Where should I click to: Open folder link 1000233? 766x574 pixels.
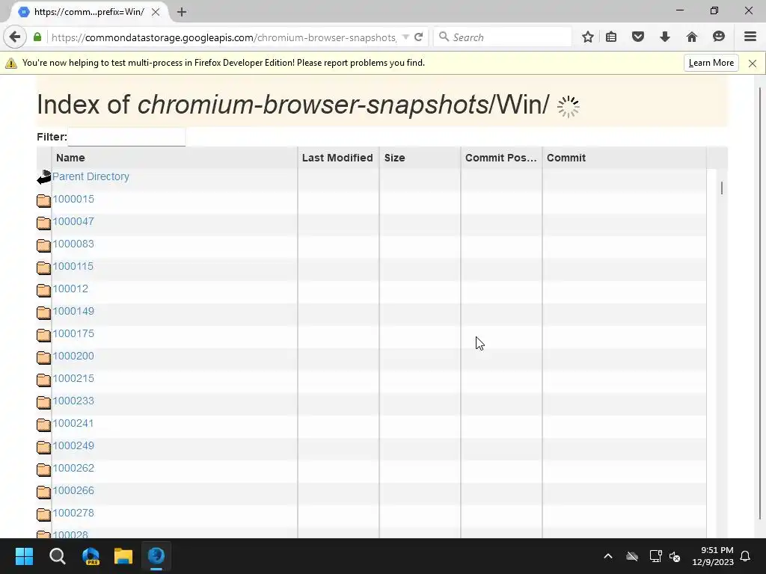point(73,401)
